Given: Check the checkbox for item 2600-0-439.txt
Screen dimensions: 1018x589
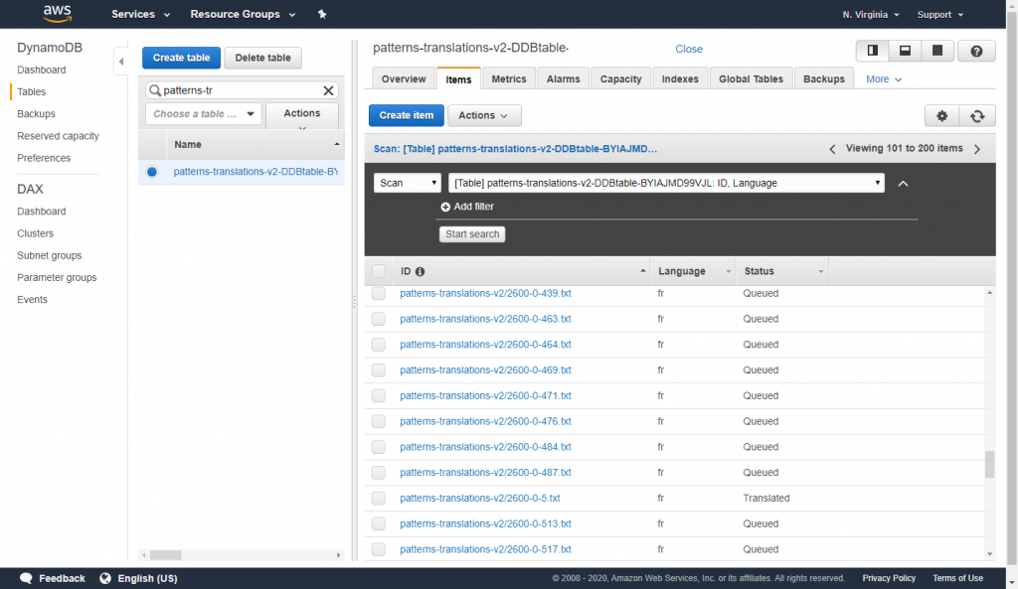Looking at the screenshot, I should (379, 293).
